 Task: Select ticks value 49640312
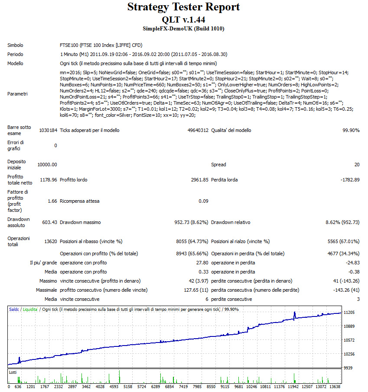pyautogui.click(x=198, y=130)
